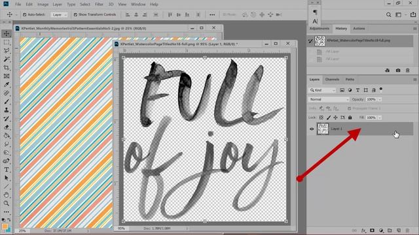The image size is (419, 235).
Task: Toggle the pixel layers filter
Action: tap(342, 90)
